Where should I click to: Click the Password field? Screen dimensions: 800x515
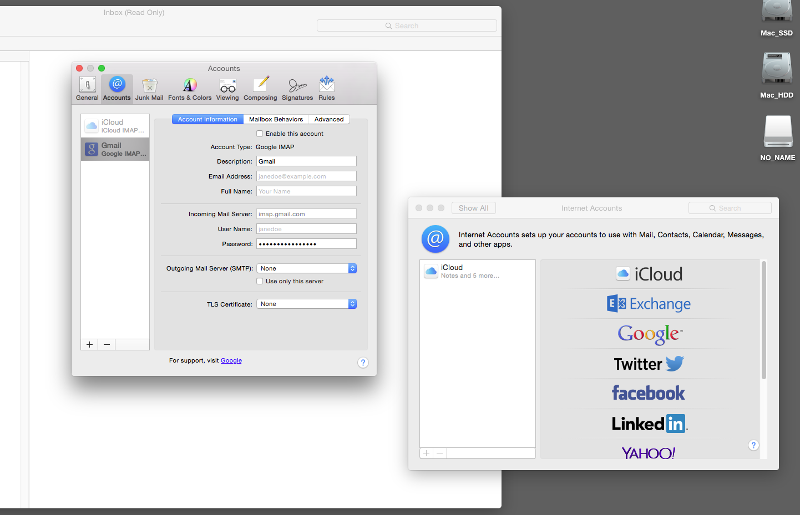tap(306, 244)
